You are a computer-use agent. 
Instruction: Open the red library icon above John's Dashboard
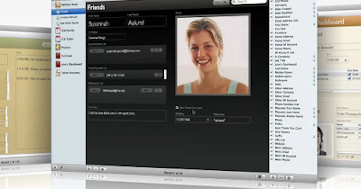coord(58,55)
